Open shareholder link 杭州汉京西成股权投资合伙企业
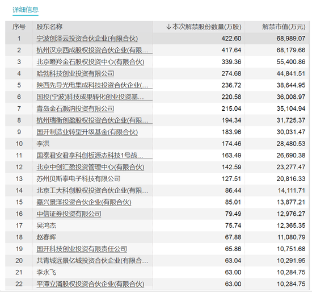This screenshot has height=292, width=312. coord(92,50)
